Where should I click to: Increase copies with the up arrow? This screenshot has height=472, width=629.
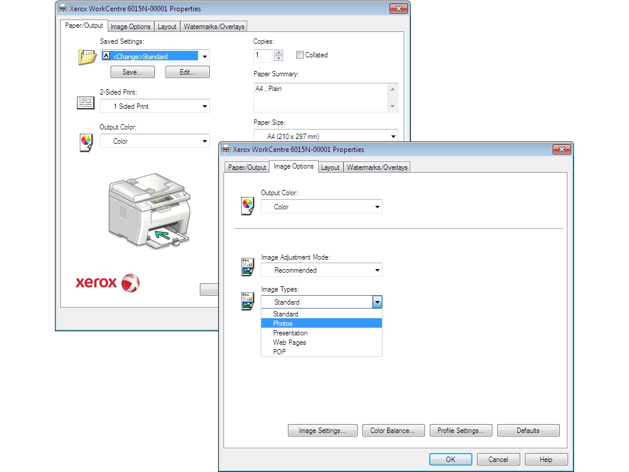pos(279,52)
